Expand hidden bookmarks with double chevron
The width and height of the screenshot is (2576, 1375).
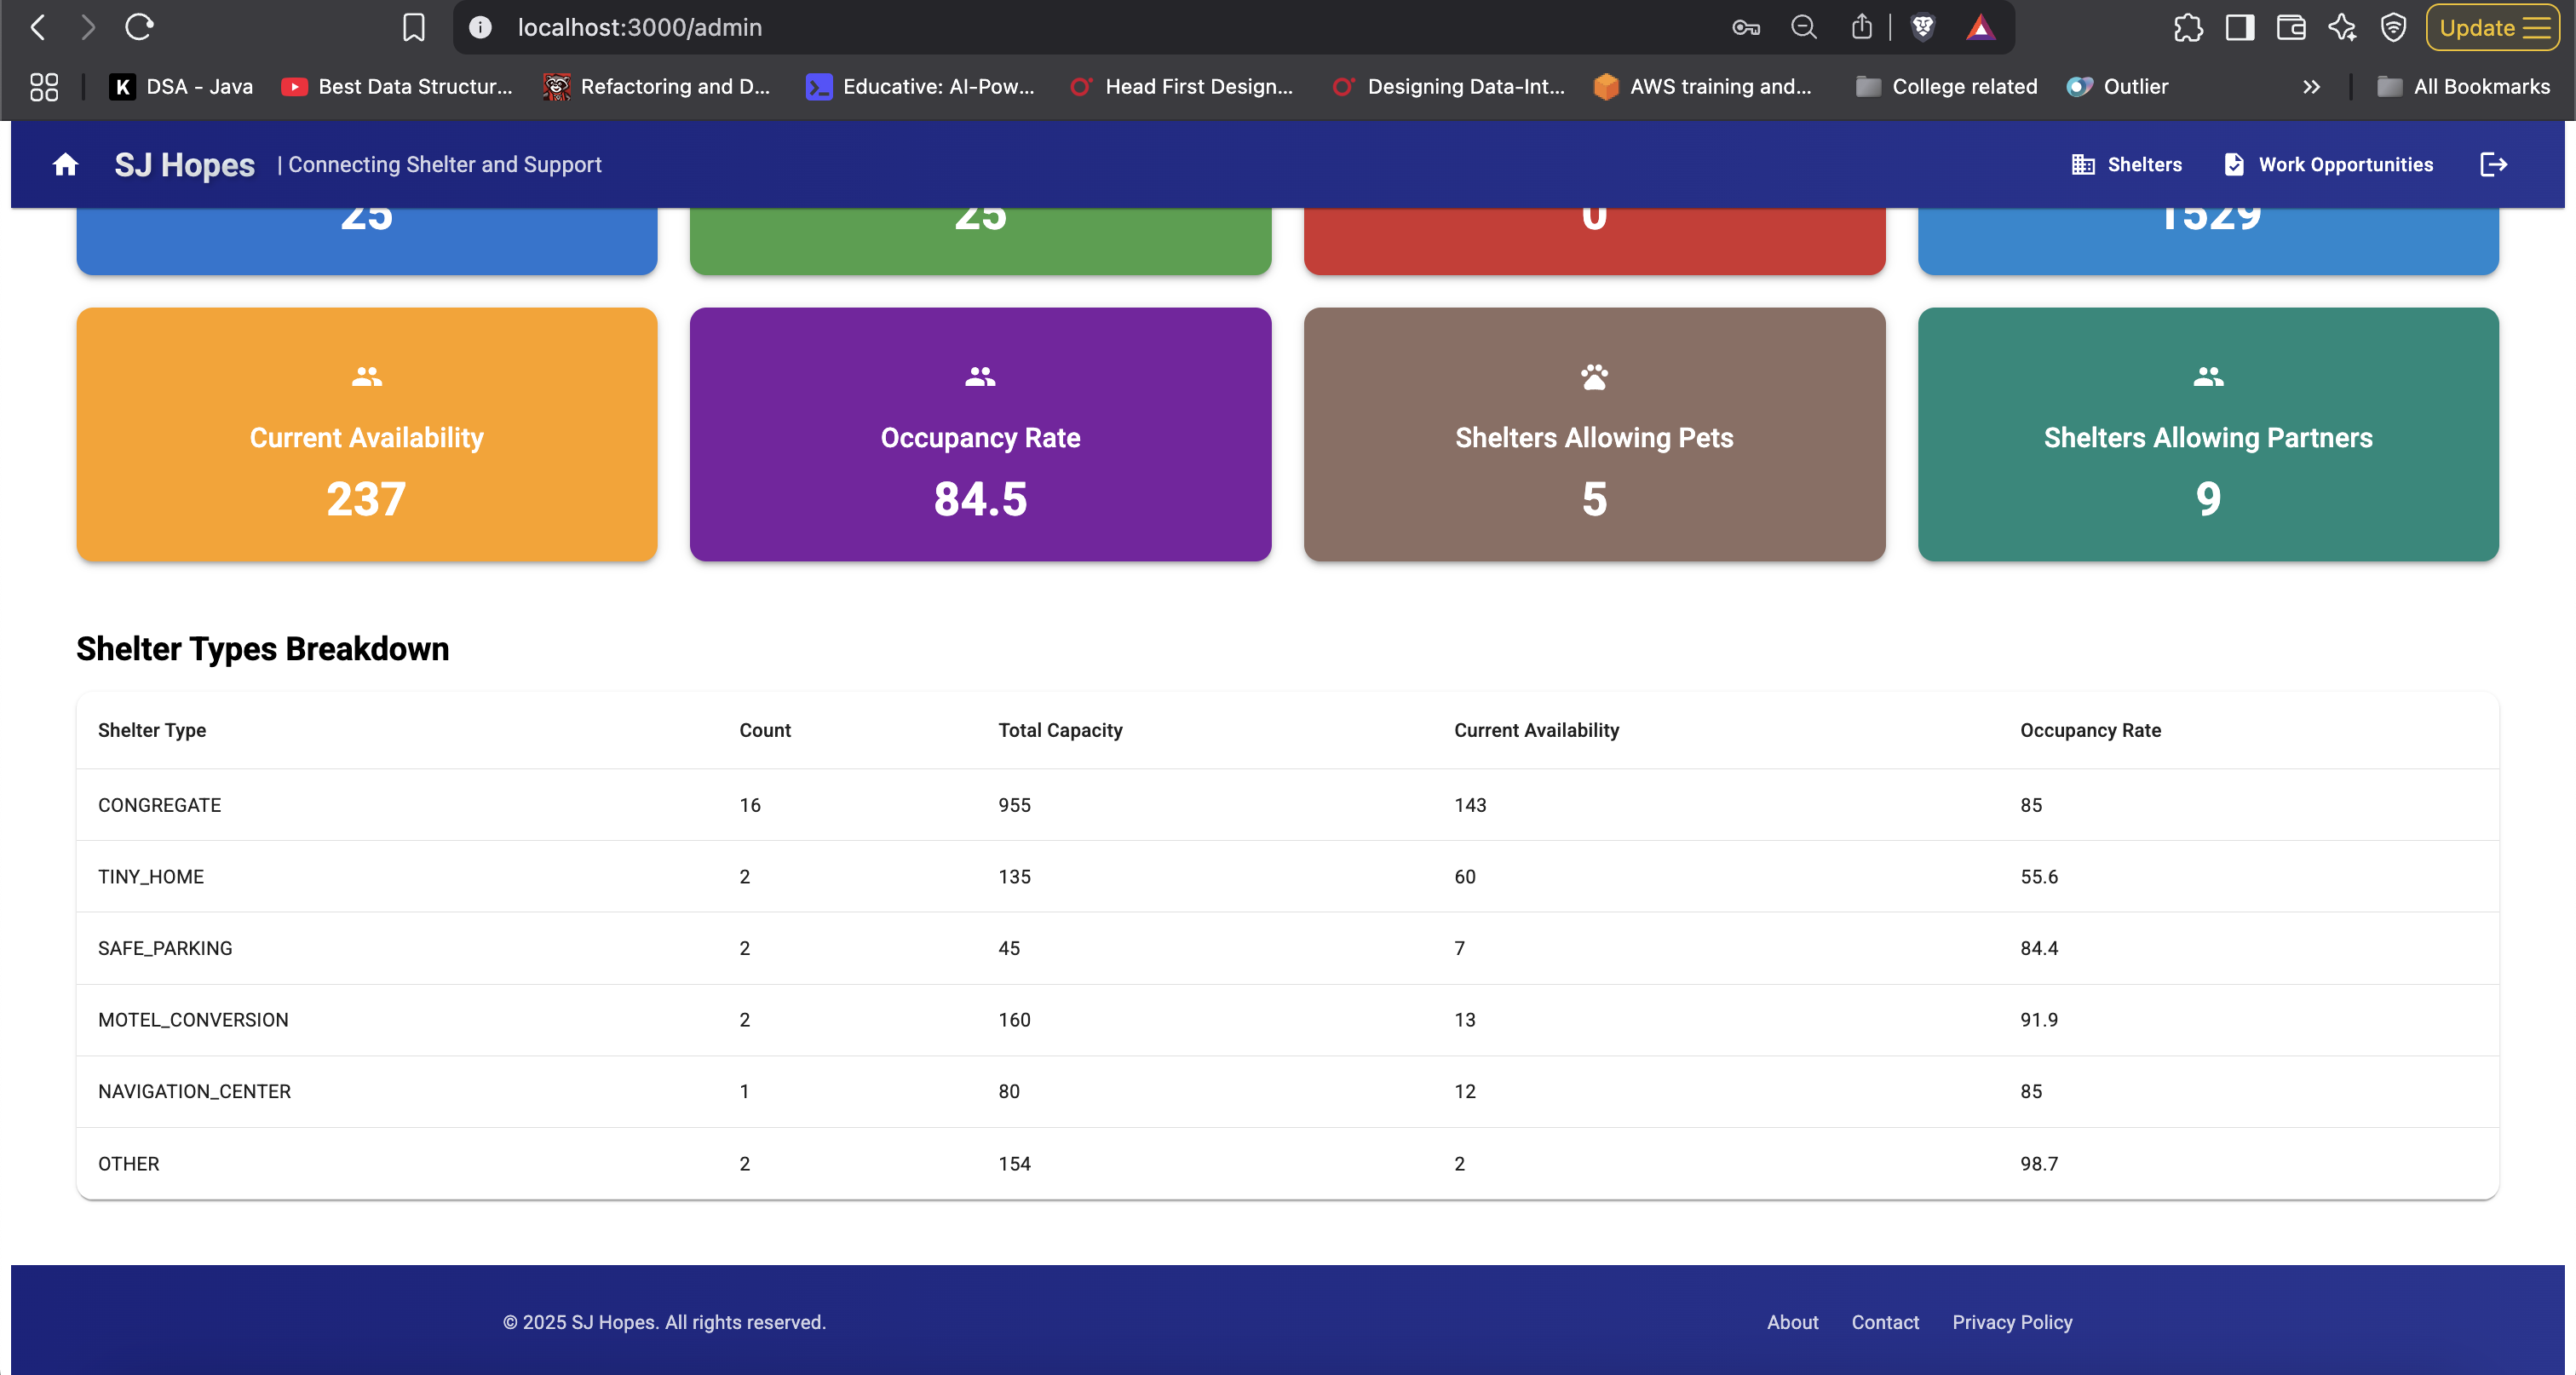point(2310,87)
